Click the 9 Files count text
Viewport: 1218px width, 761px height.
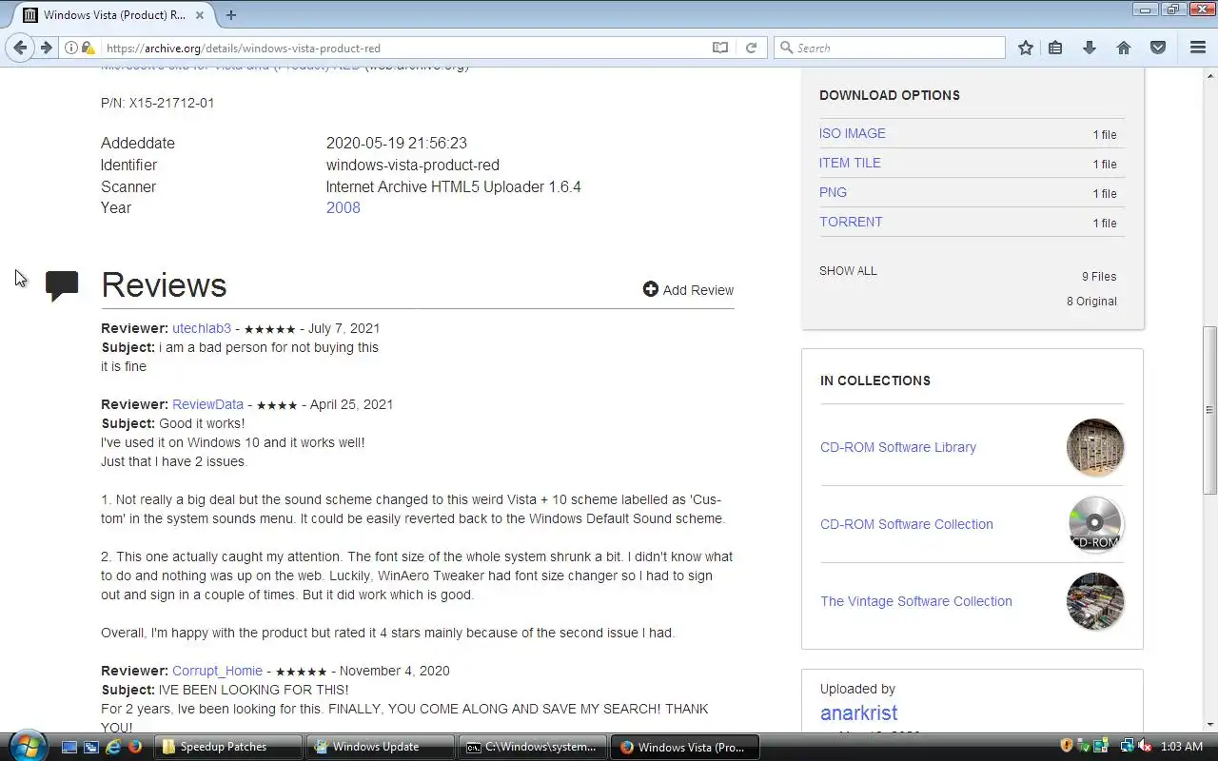(x=1099, y=276)
